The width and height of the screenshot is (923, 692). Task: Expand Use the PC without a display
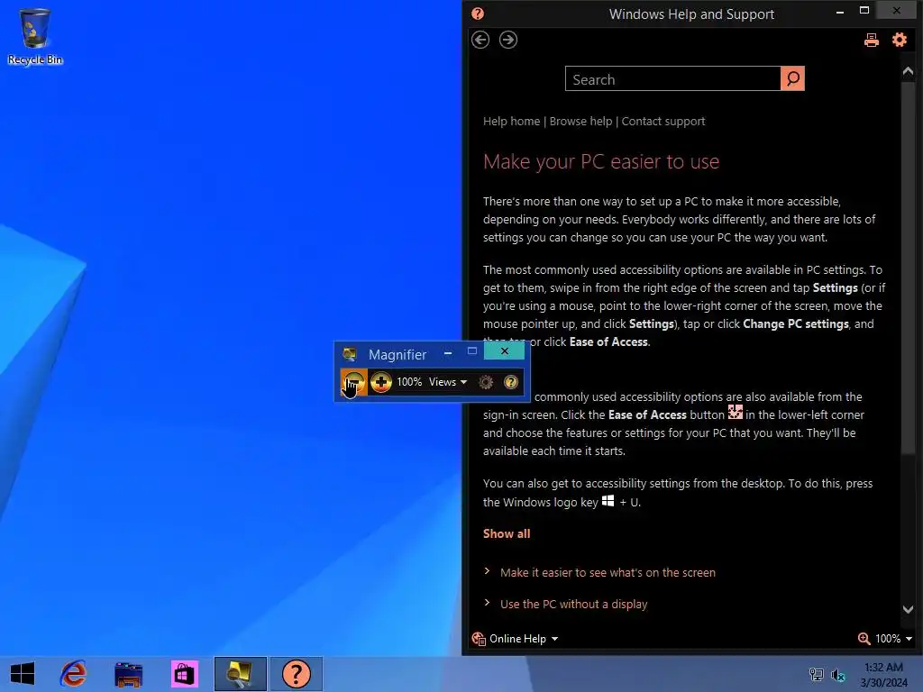[574, 605]
